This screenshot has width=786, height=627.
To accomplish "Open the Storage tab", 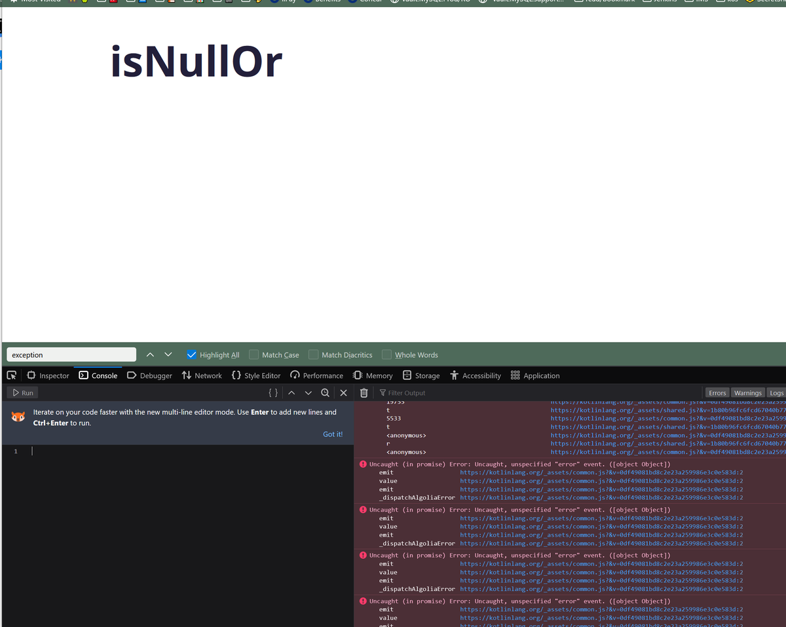I will tap(421, 375).
